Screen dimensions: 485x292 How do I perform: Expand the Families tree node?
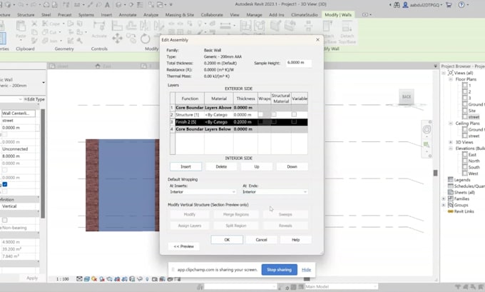pos(444,198)
